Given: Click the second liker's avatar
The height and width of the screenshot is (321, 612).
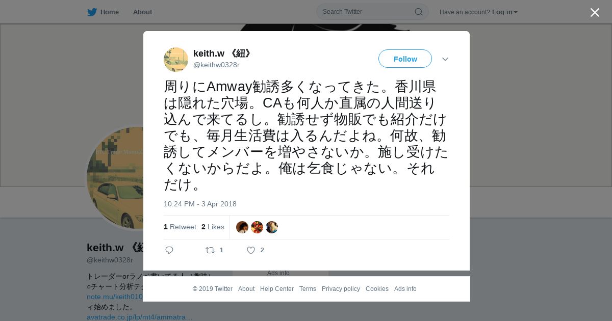Looking at the screenshot, I should pyautogui.click(x=257, y=227).
